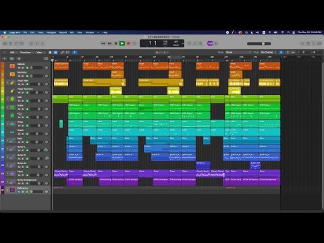Open the Browsers icon at far right

point(319,43)
